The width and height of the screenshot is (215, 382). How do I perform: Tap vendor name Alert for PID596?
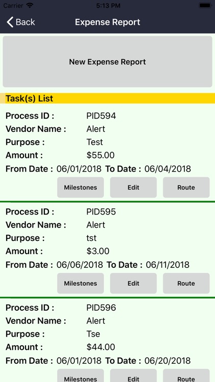coord(96,321)
